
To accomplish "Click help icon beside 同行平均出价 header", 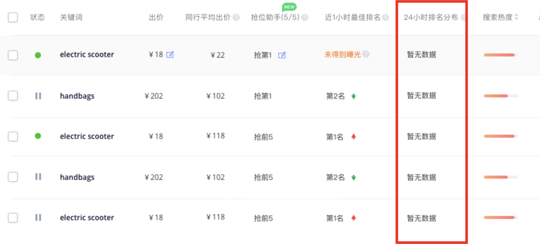I will (236, 17).
